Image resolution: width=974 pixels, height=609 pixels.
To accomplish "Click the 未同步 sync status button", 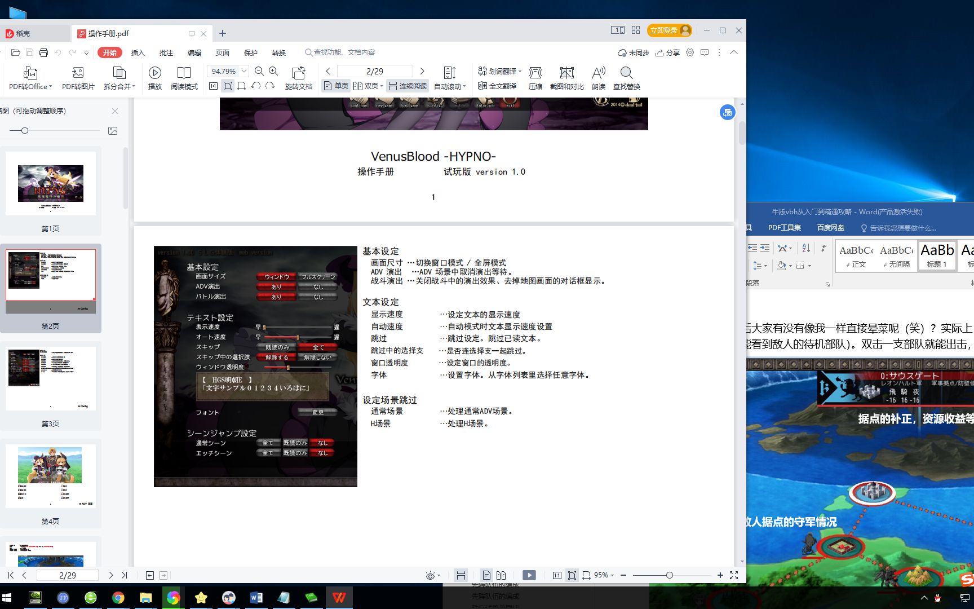I will click(x=634, y=52).
